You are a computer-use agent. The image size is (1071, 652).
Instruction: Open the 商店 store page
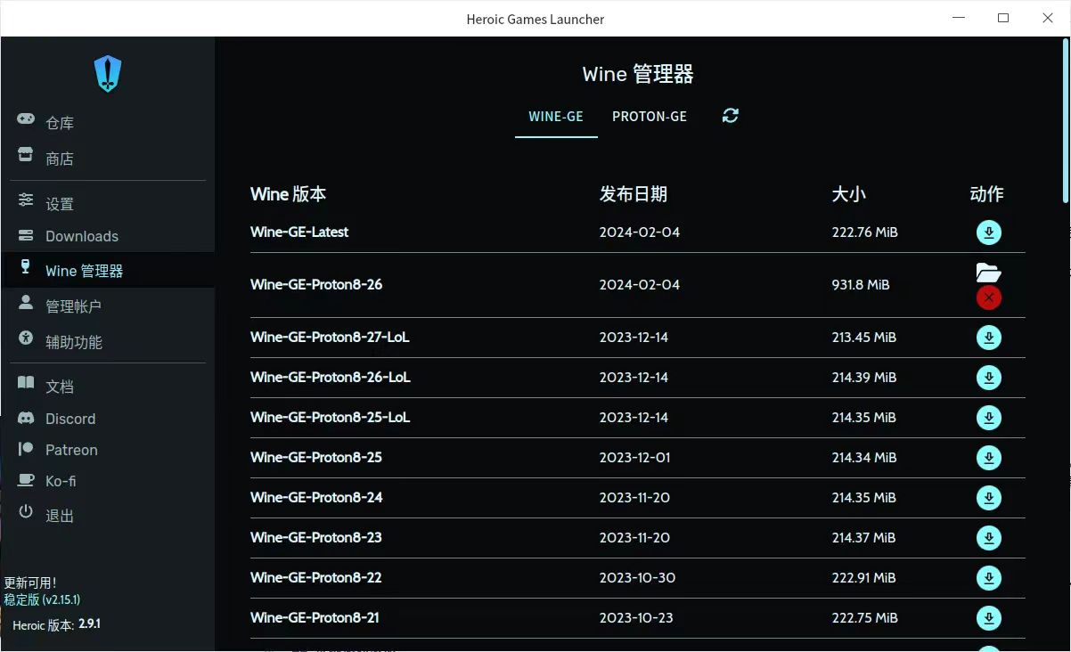pos(108,159)
